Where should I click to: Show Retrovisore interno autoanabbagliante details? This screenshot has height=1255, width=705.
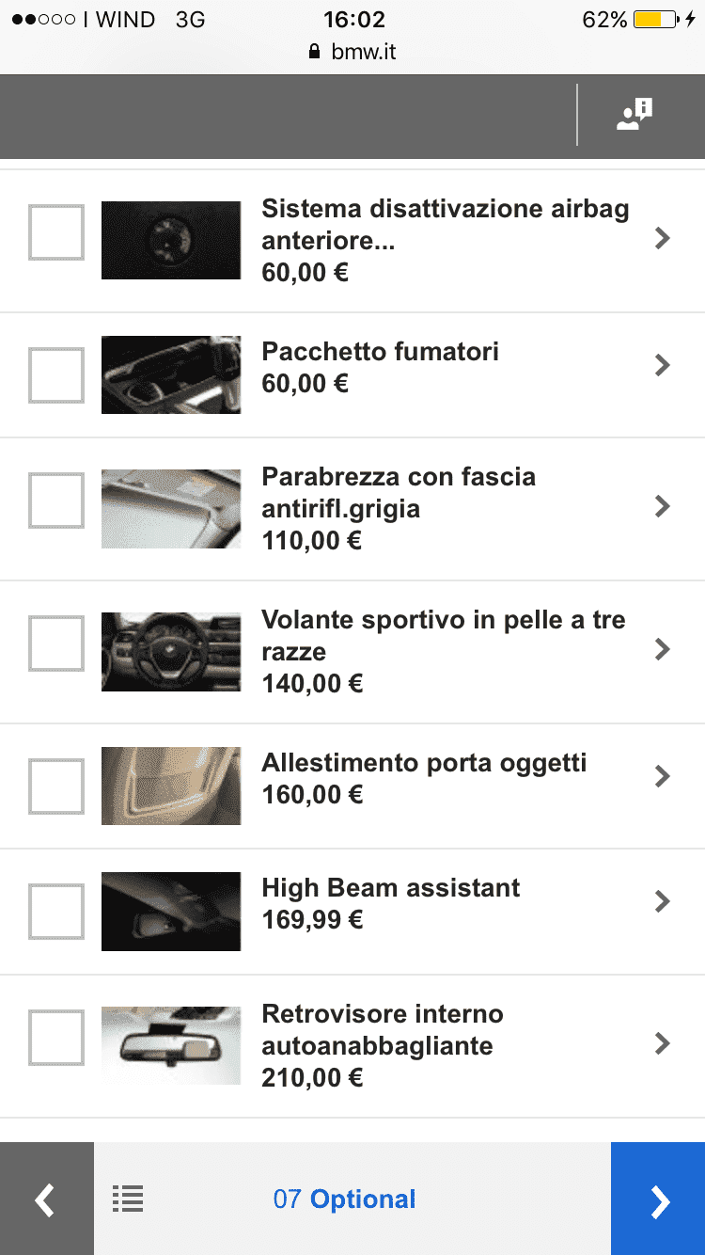tap(662, 1043)
